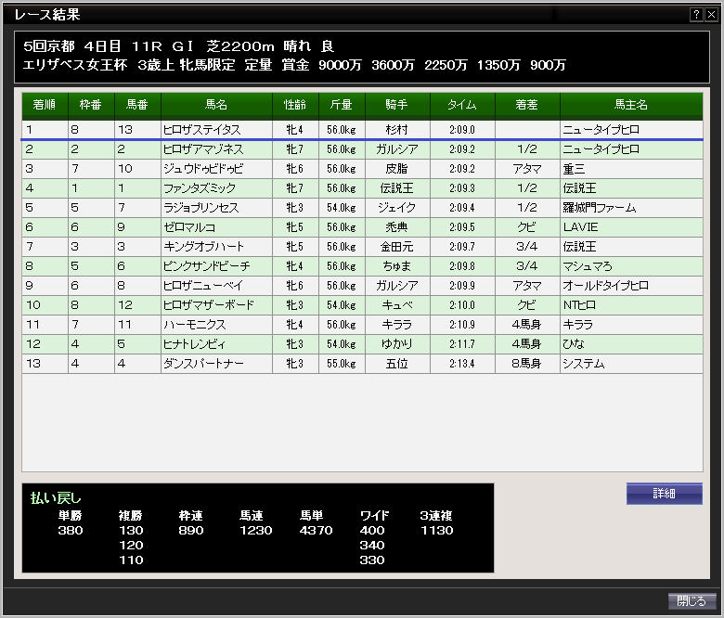Select horse ヒロザマザーボード
This screenshot has width=724, height=618.
[209, 305]
